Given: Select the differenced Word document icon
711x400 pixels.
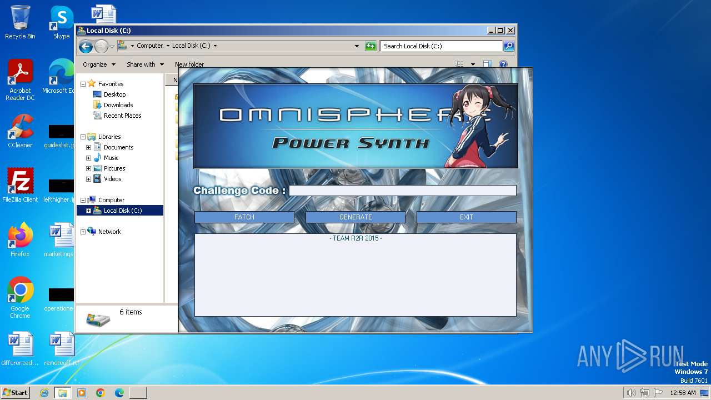Looking at the screenshot, I should click(20, 349).
